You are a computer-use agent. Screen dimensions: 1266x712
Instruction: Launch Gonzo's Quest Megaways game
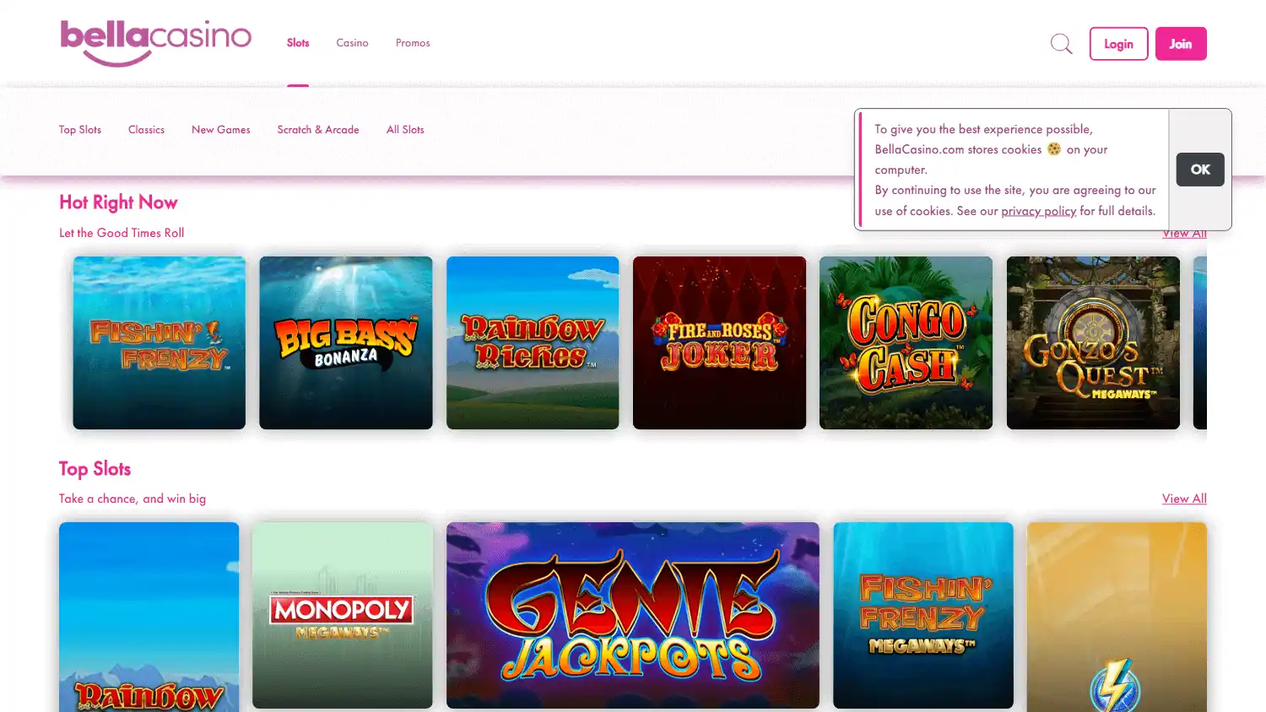click(1093, 343)
